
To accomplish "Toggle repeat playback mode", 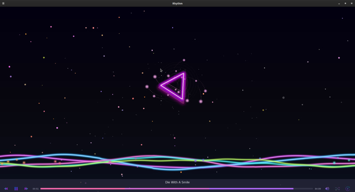I will (x=348, y=188).
